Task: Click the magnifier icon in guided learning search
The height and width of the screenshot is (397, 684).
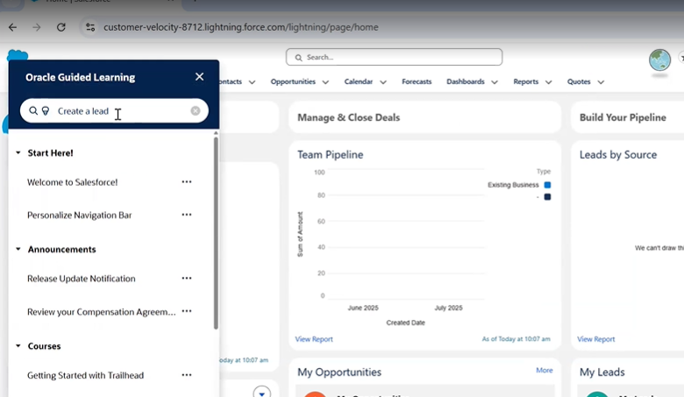Action: [33, 110]
